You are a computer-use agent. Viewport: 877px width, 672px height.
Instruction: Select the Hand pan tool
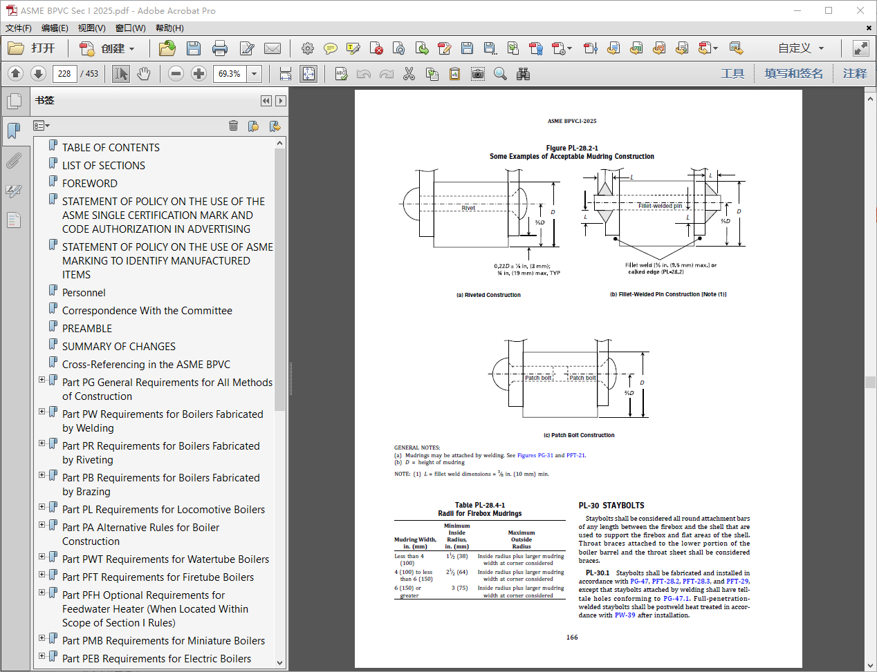(x=144, y=74)
